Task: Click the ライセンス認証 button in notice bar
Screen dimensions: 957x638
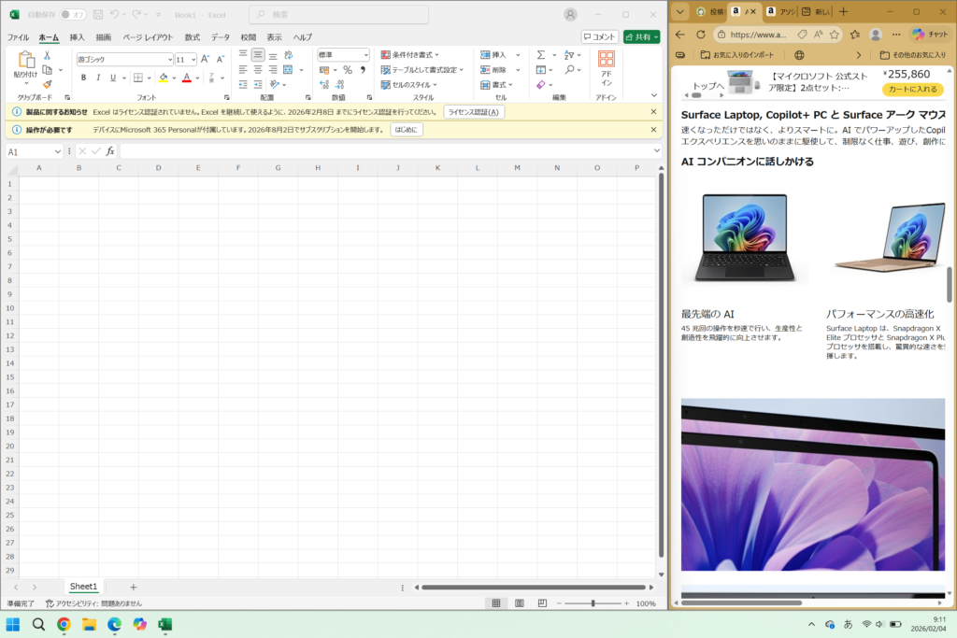Action: pyautogui.click(x=474, y=112)
